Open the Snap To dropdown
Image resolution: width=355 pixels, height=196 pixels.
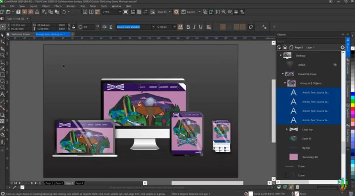click(170, 12)
